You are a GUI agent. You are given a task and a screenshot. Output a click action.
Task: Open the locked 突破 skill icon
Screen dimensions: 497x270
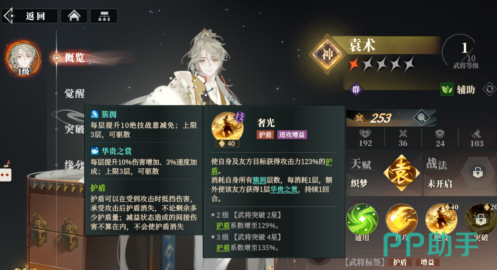tap(481, 220)
